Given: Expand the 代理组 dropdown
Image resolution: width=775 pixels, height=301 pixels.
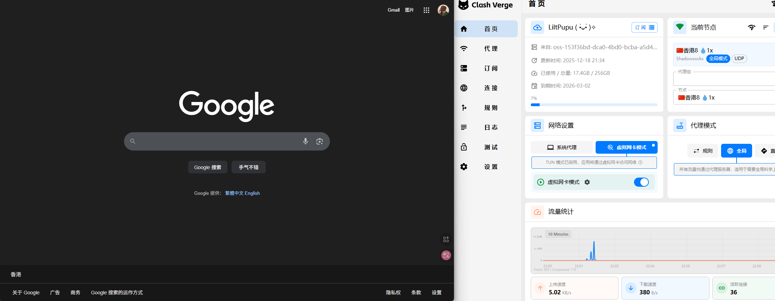Looking at the screenshot, I should click(x=722, y=79).
